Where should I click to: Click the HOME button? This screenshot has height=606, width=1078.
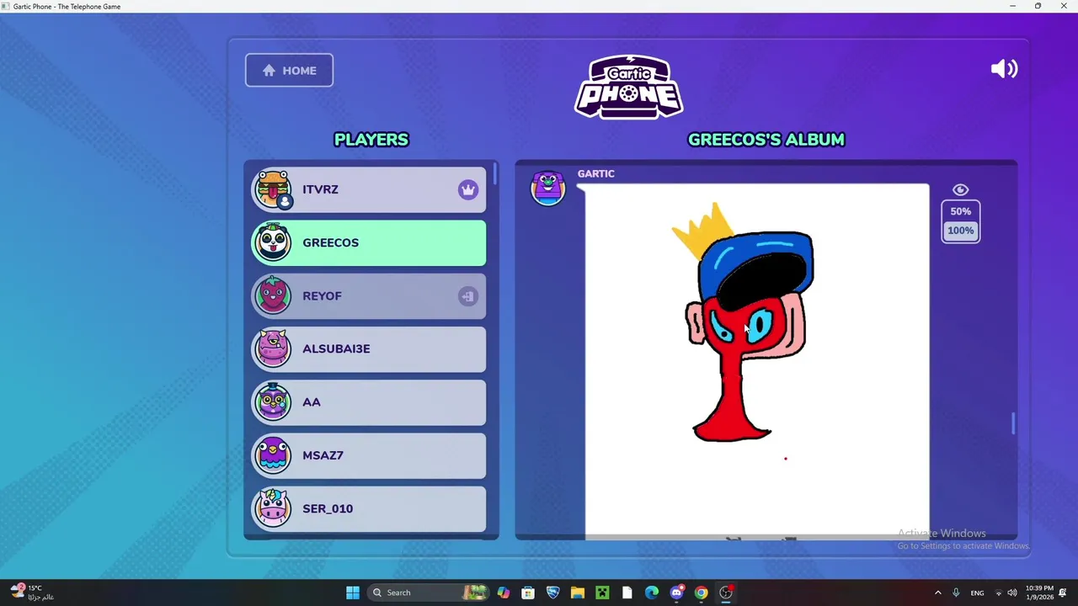click(289, 71)
